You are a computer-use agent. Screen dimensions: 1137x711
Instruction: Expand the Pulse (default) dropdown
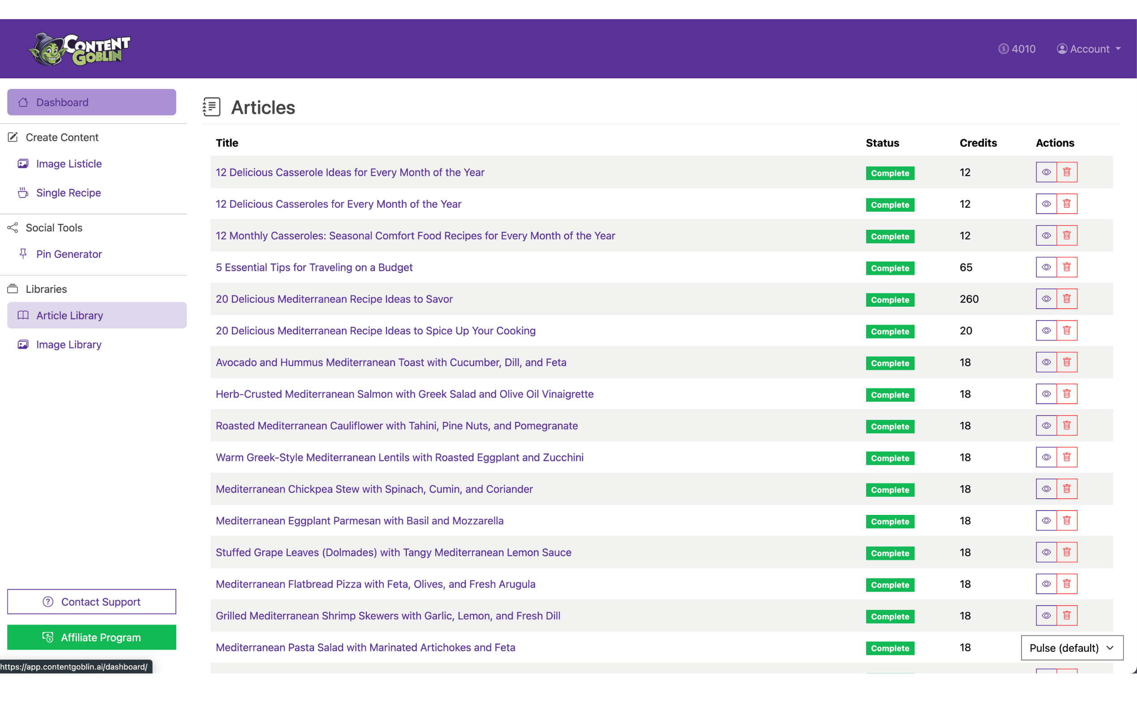click(x=1072, y=648)
